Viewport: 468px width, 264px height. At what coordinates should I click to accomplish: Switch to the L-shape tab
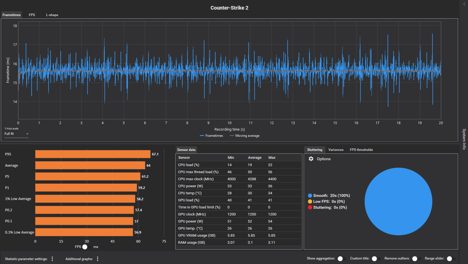52,15
